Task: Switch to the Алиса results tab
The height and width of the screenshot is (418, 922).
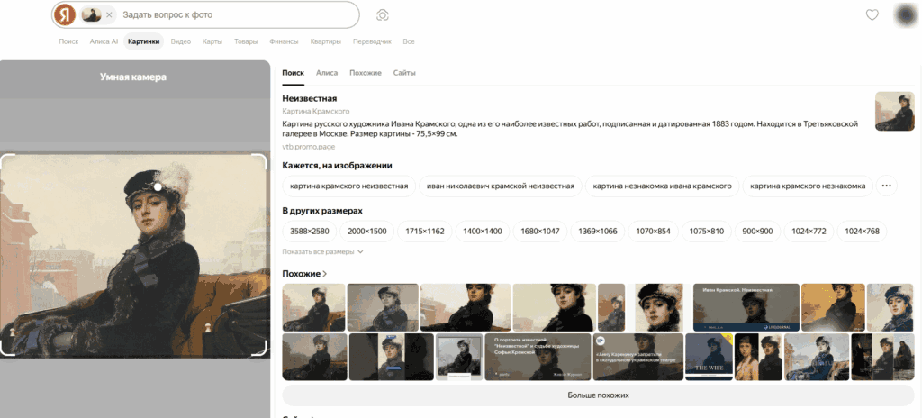Action: pos(327,73)
